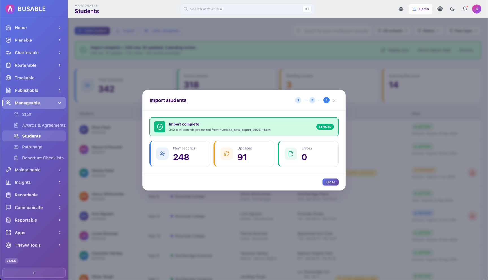Click the Insights chart icon
This screenshot has width=488, height=280.
[8, 182]
